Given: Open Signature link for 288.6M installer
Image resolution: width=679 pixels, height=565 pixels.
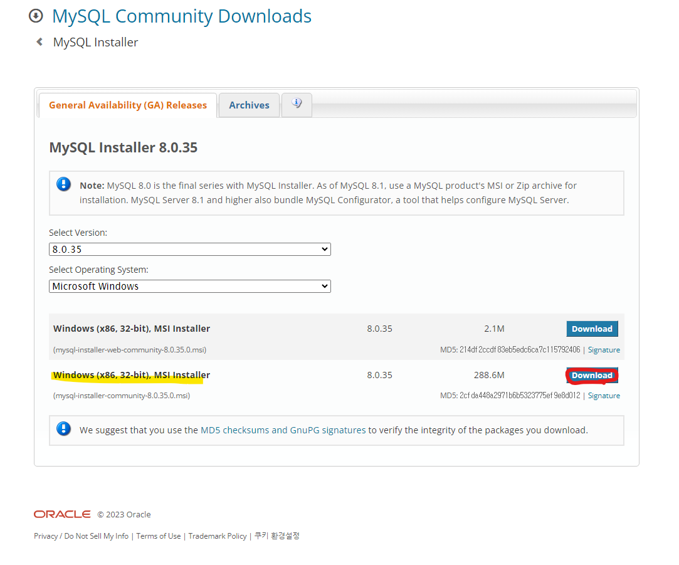Looking at the screenshot, I should click(604, 396).
